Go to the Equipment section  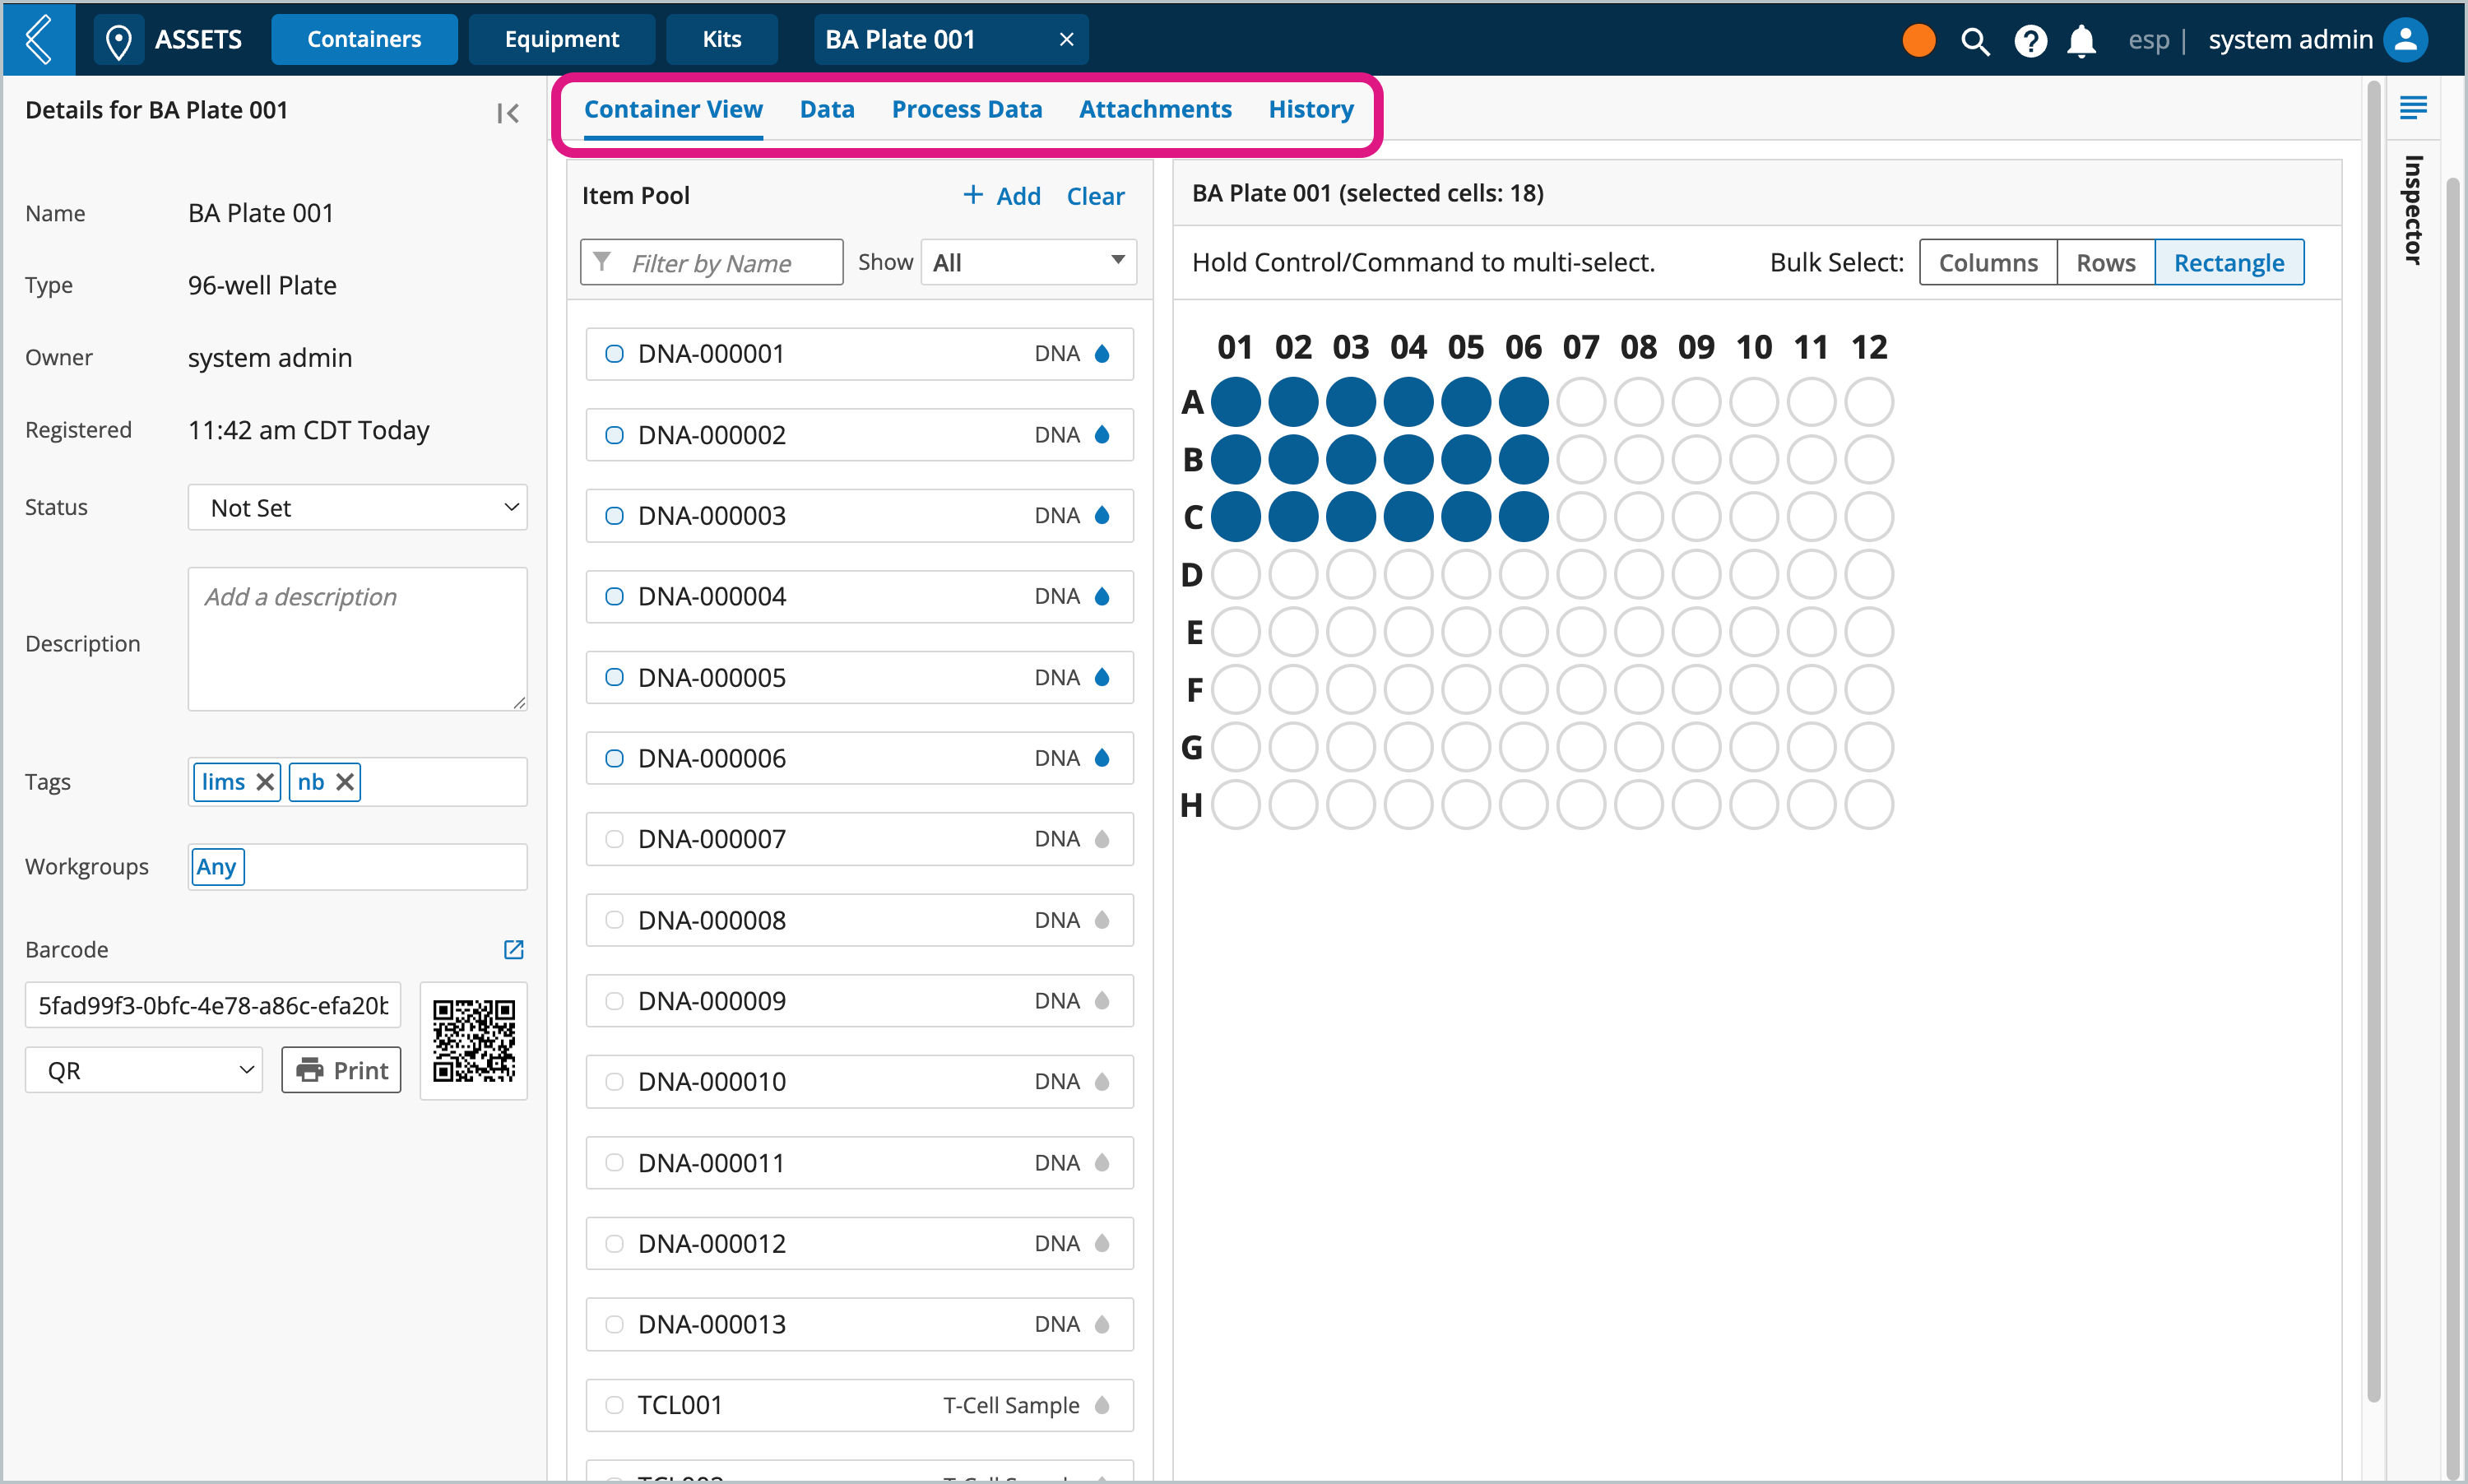561,39
